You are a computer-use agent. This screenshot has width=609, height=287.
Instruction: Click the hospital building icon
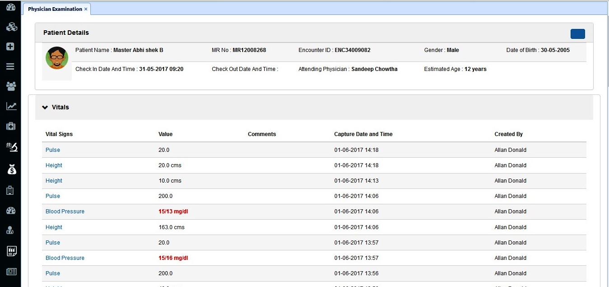[10, 190]
